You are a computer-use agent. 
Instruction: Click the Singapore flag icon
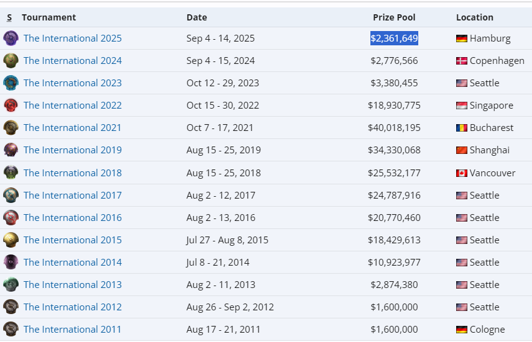point(461,106)
